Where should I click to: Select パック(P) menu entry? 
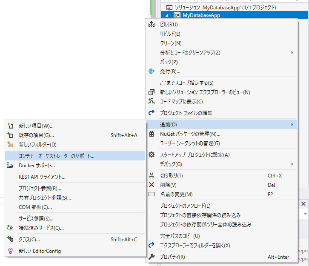click(221, 62)
